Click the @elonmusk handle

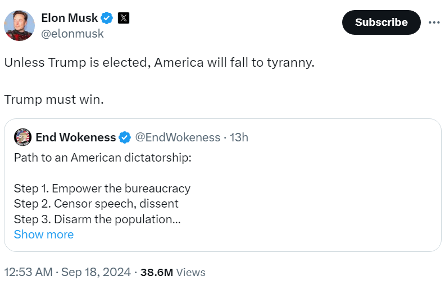click(x=72, y=34)
